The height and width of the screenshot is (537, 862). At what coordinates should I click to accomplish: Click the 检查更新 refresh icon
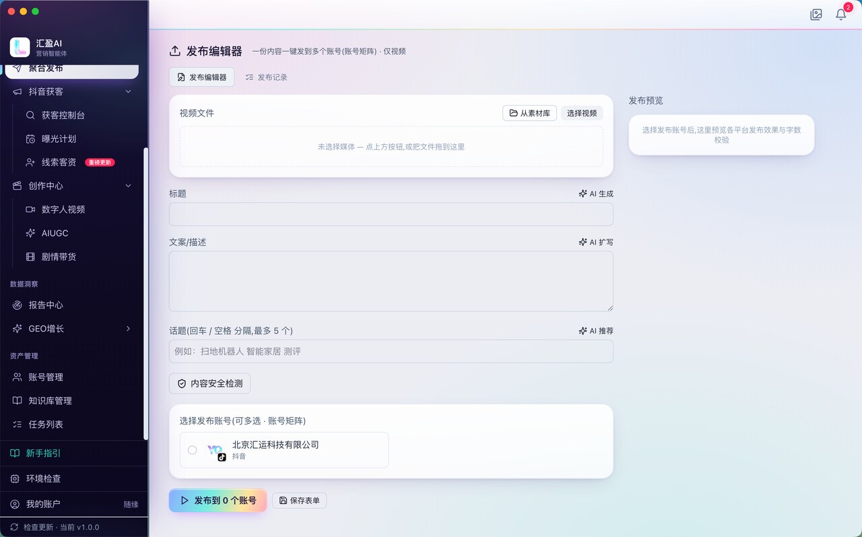point(14,527)
